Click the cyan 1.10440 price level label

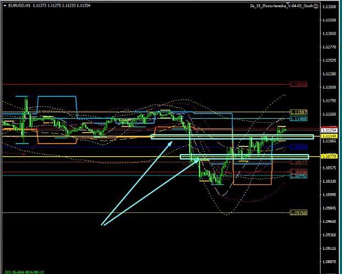tap(298, 176)
